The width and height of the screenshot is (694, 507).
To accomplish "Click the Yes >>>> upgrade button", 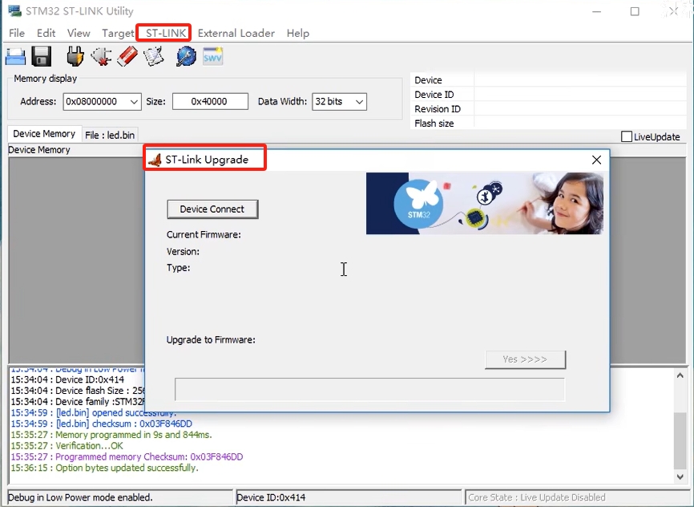I will point(525,359).
